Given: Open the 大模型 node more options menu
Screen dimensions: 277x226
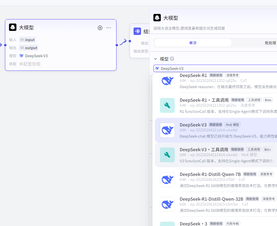Looking at the screenshot, I should click(x=109, y=28).
